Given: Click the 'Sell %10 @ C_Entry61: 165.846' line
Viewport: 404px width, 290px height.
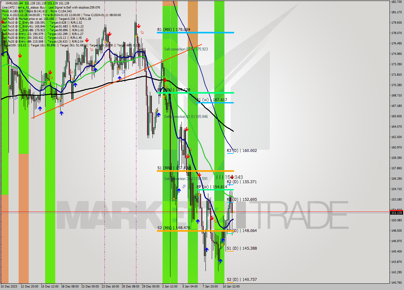Looking at the screenshot, I should [43, 26].
